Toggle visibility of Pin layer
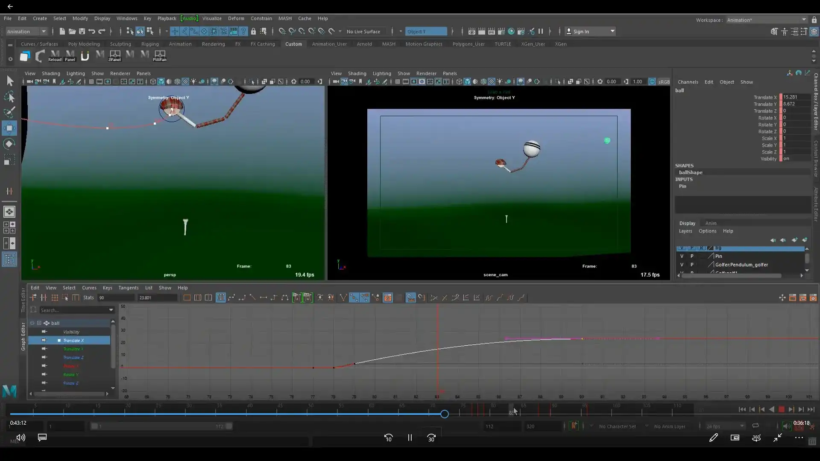 tap(682, 256)
